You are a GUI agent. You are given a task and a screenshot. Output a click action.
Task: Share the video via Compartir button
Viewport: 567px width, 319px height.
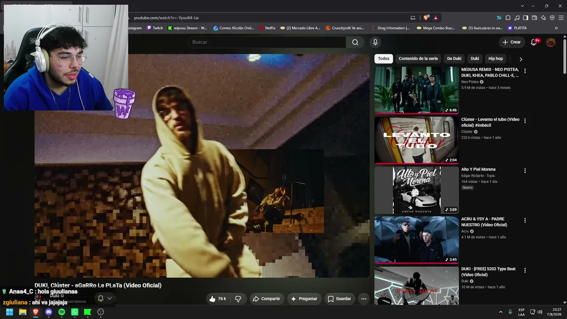[266, 299]
